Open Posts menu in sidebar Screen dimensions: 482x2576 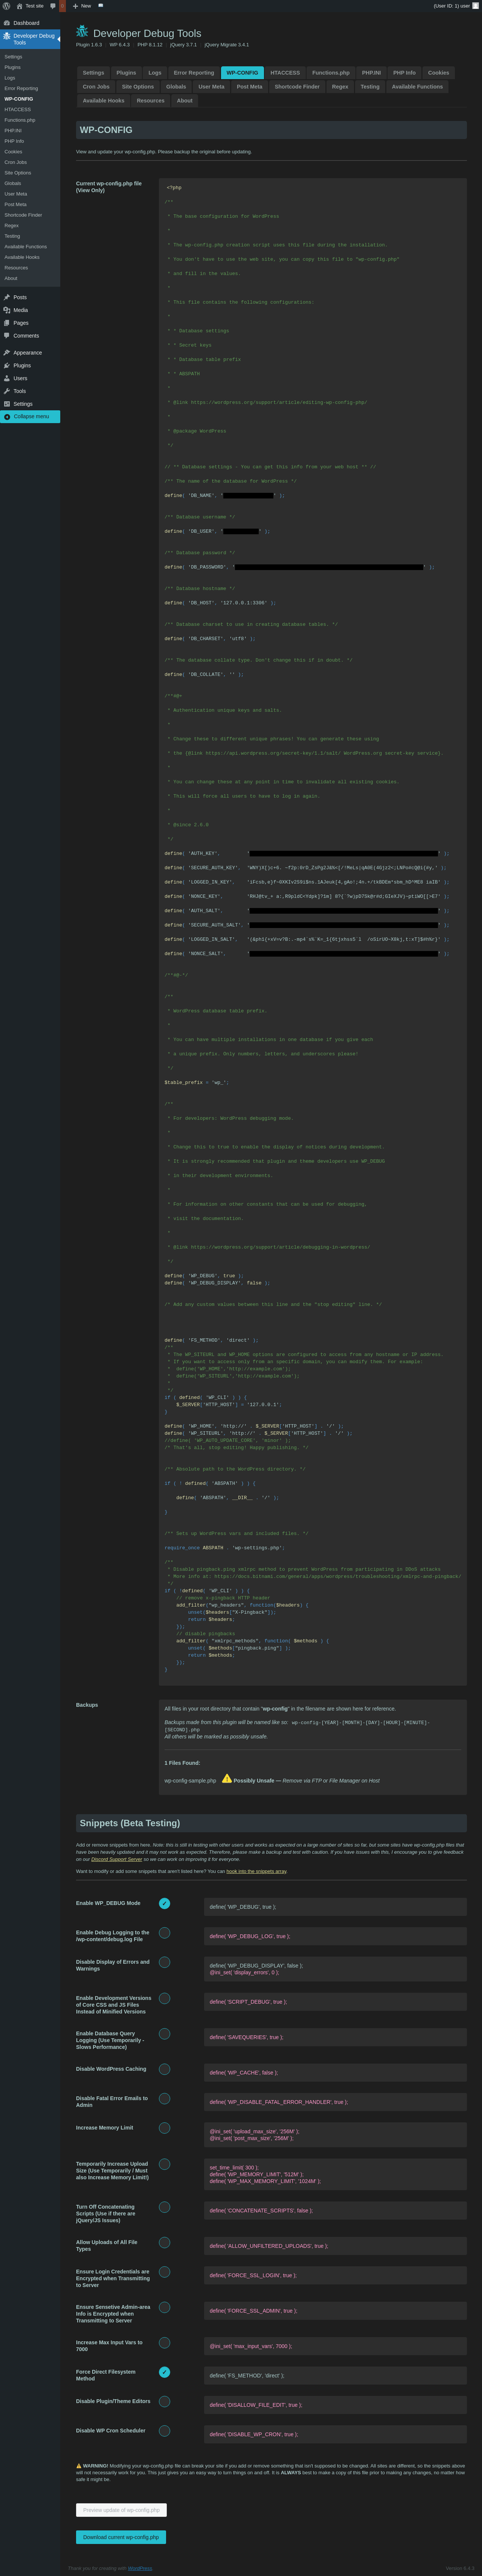tap(30, 297)
